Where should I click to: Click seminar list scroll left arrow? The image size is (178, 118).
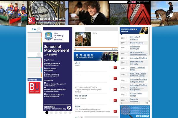121,103
